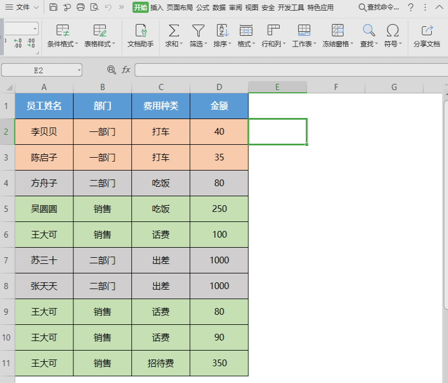The width and height of the screenshot is (448, 383).
Task: Click the 工作表 icon
Action: 304,30
